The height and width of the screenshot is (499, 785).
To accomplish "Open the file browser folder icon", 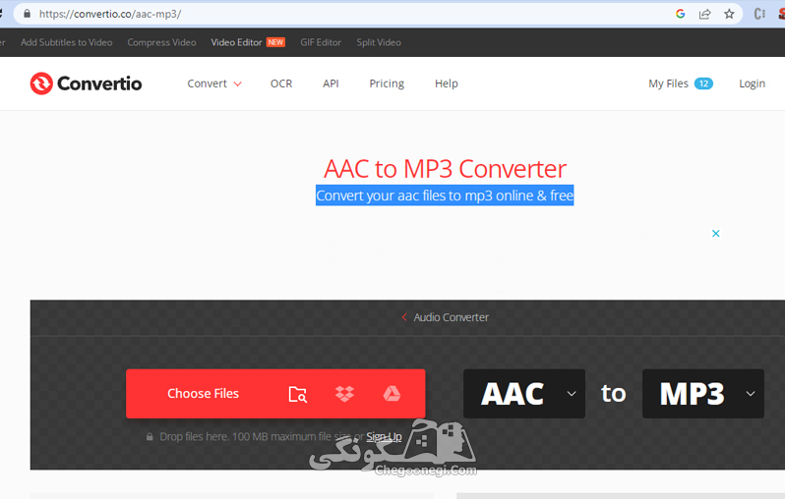I will [298, 394].
